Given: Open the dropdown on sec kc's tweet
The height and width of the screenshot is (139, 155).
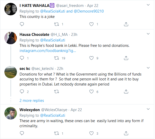Looking at the screenshot, I should (x=148, y=68).
